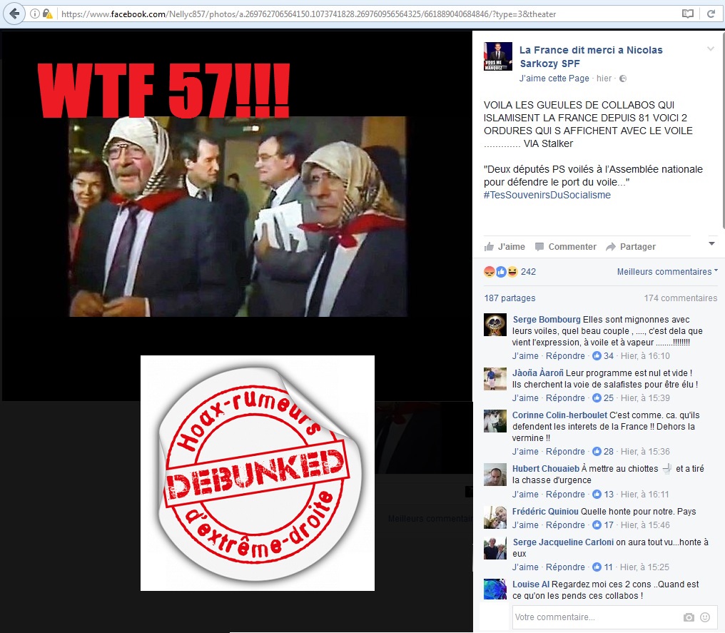This screenshot has width=725, height=633.
Task: Open Hubert Chouaieb's avatar
Action: pyautogui.click(x=495, y=475)
